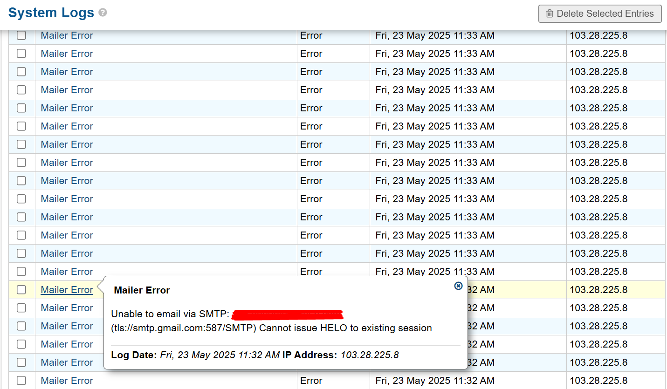667x389 pixels.
Task: Close the Mailer Error popup
Action: (458, 286)
